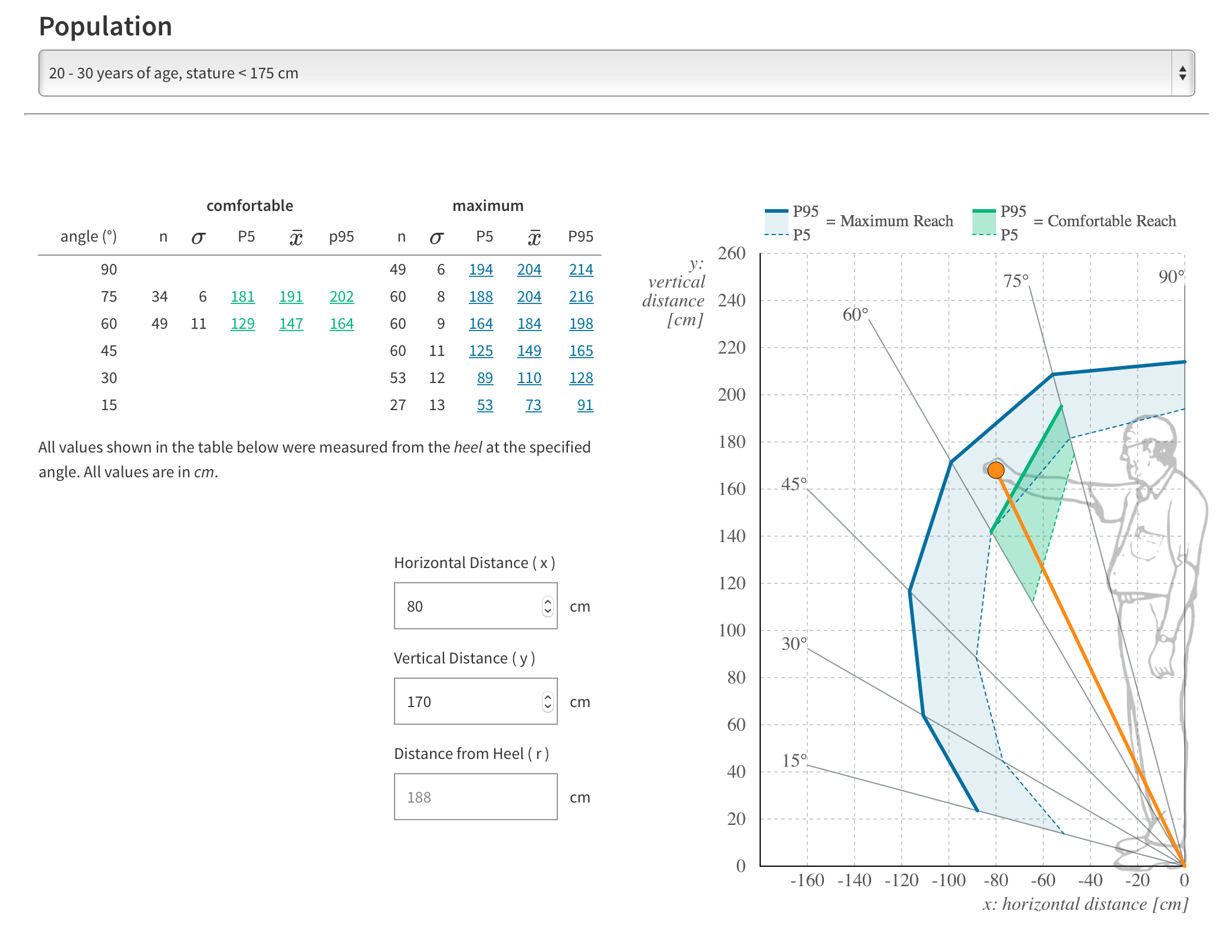Viewport: 1229px width, 931px height.
Task: Click the orange reach point marker on chart
Action: pos(996,470)
